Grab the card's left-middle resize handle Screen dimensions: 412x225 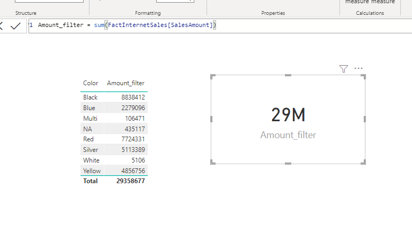(211, 119)
